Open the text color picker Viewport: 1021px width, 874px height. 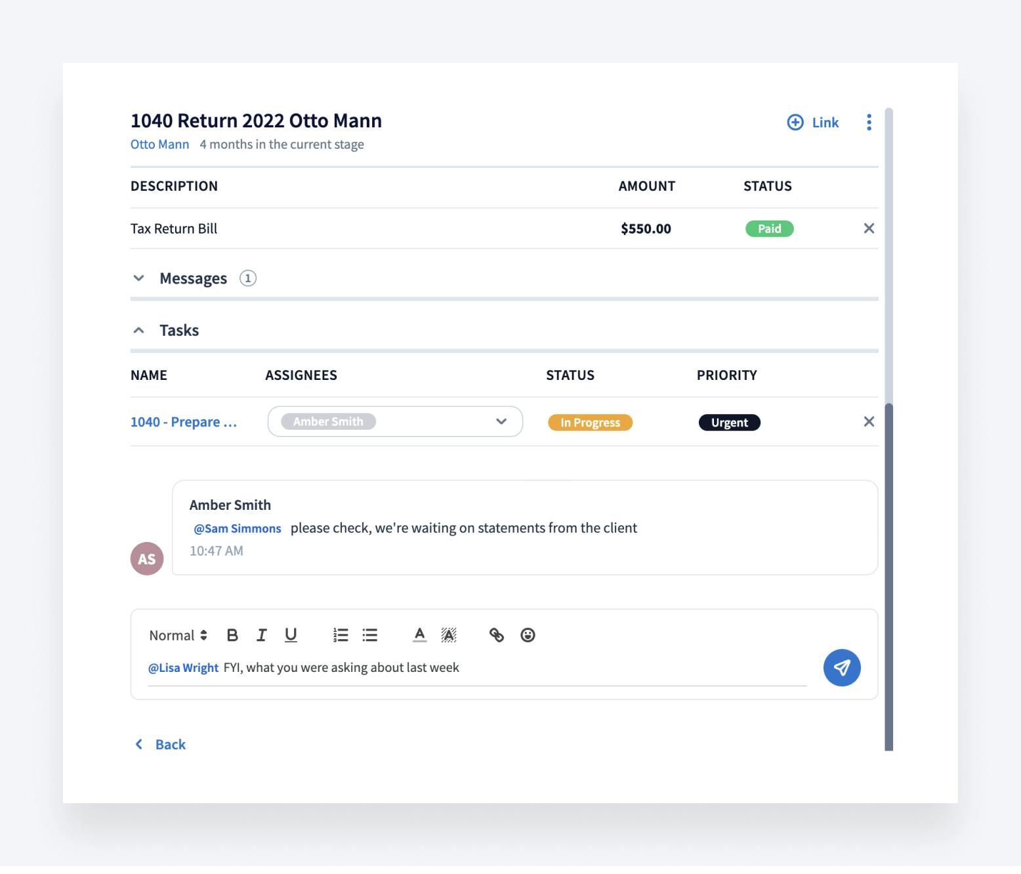(x=420, y=635)
